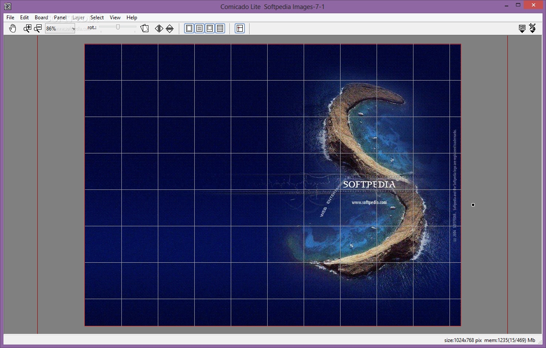Open the Board menu
546x348 pixels.
pos(41,18)
